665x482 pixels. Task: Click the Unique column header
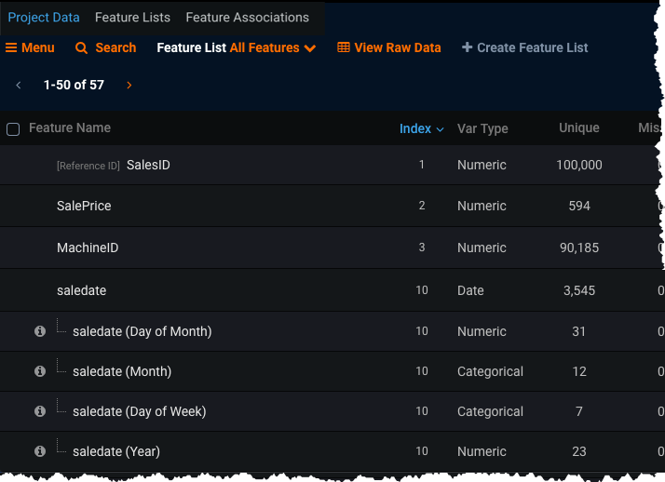click(x=578, y=128)
